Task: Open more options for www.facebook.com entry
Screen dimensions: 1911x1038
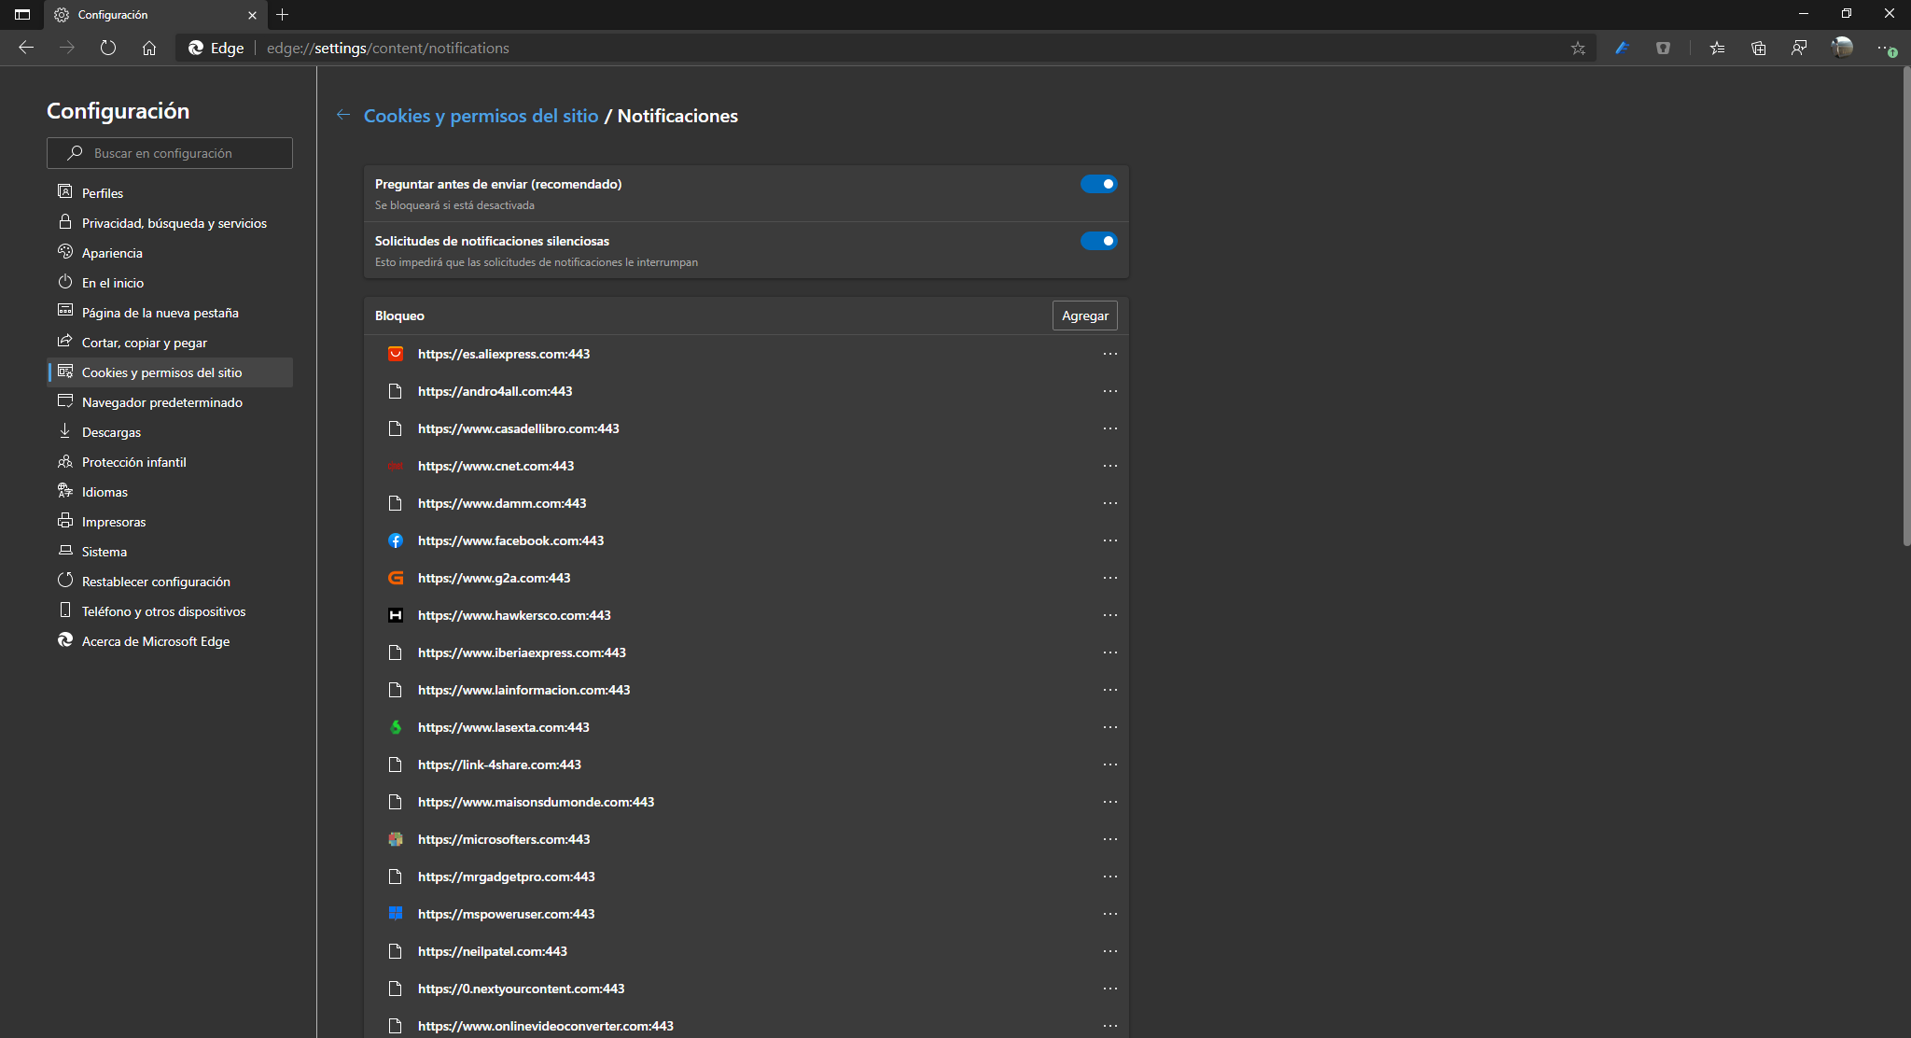Action: pyautogui.click(x=1109, y=540)
